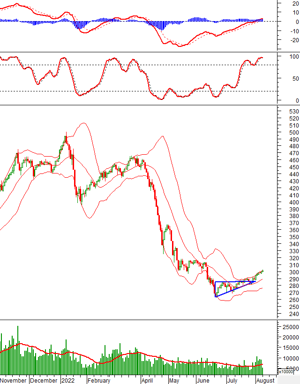Image resolution: width=300 pixels, height=384 pixels.
Task: Click the 2022 year label on time axis
Action: 68,380
